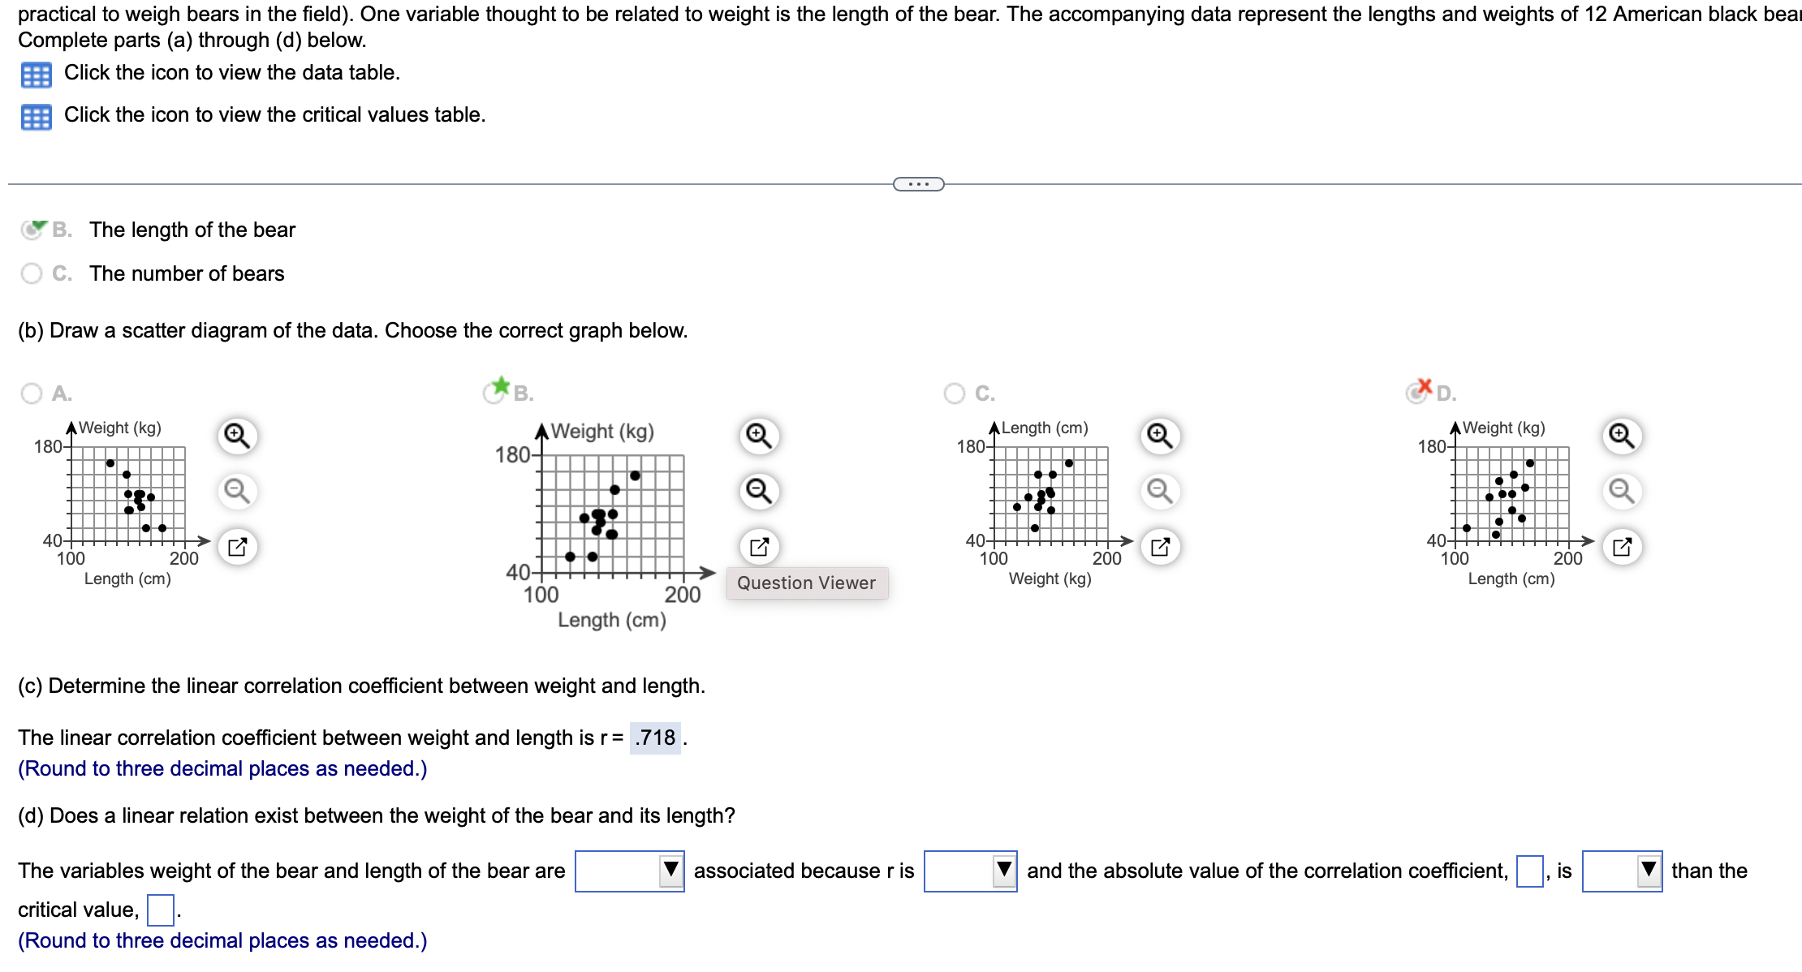Click selected answer B, The length of the bear

(34, 230)
